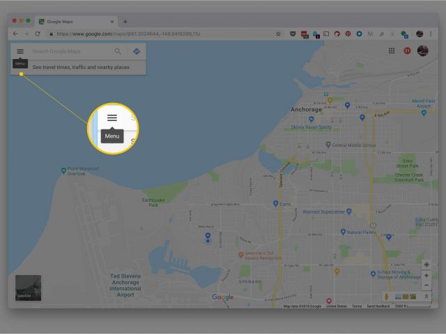
Task: Open the Terms link
Action: click(357, 306)
